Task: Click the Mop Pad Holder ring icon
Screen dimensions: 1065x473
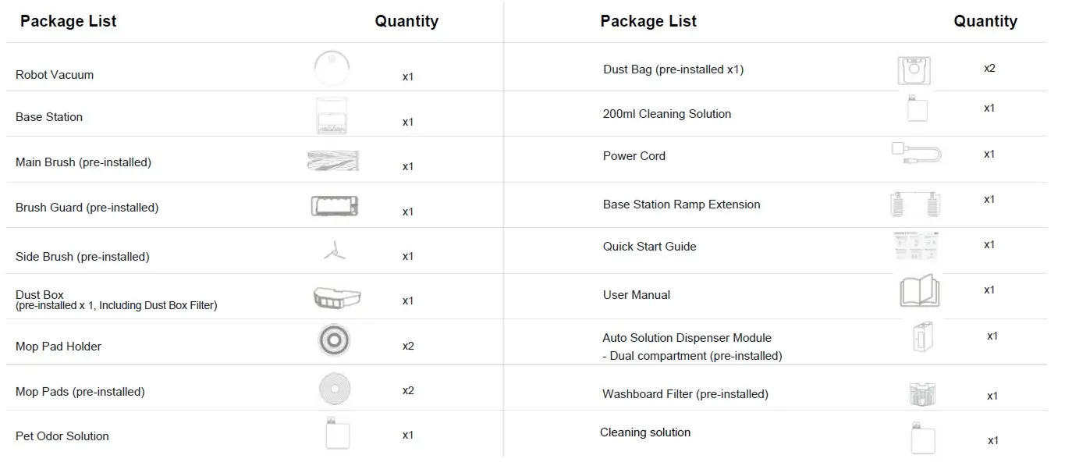Action: tap(334, 340)
